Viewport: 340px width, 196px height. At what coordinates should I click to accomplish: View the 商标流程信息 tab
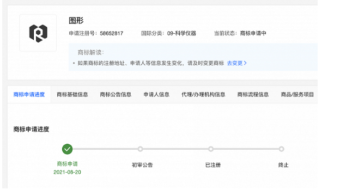click(253, 94)
